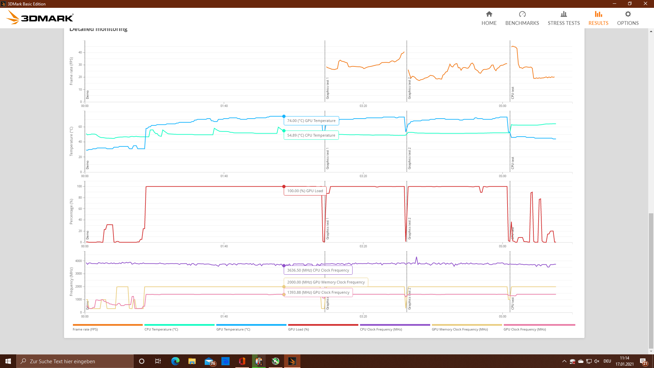Toggle GPU Clock Frequency legend item
The image size is (654, 368).
[x=539, y=327]
